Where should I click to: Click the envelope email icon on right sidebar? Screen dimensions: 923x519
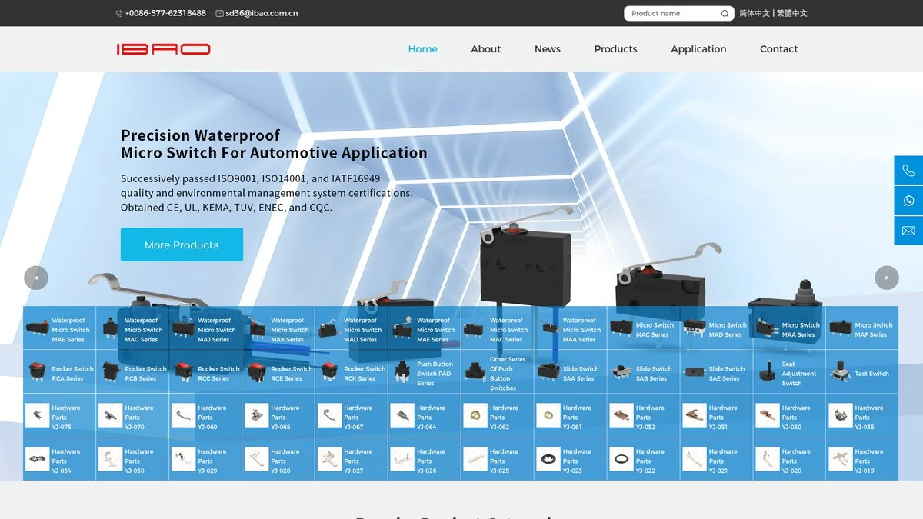click(908, 231)
